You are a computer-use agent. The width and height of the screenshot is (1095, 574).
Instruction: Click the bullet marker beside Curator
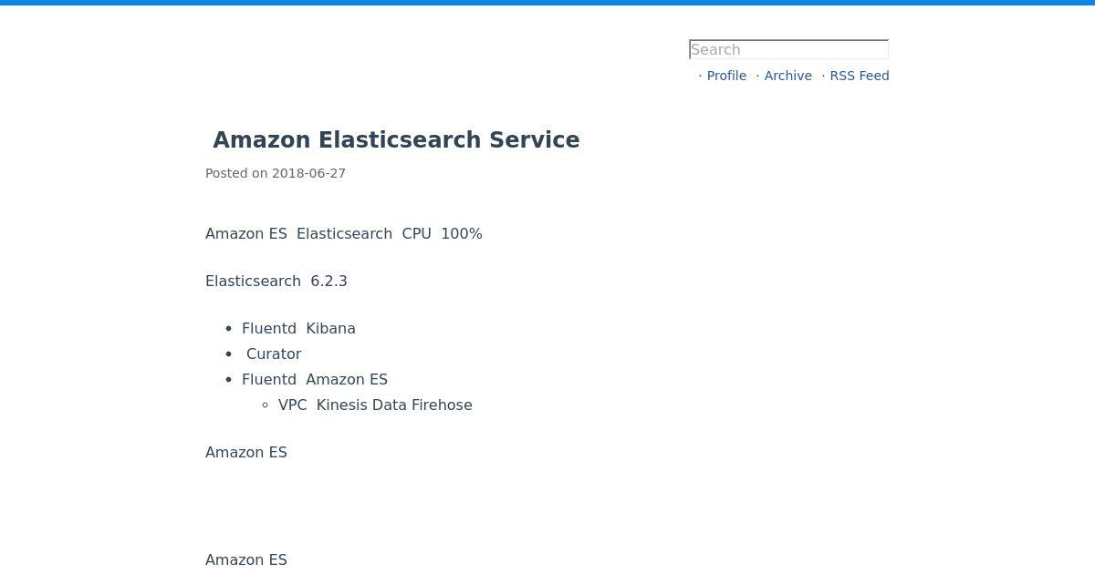[x=229, y=354]
